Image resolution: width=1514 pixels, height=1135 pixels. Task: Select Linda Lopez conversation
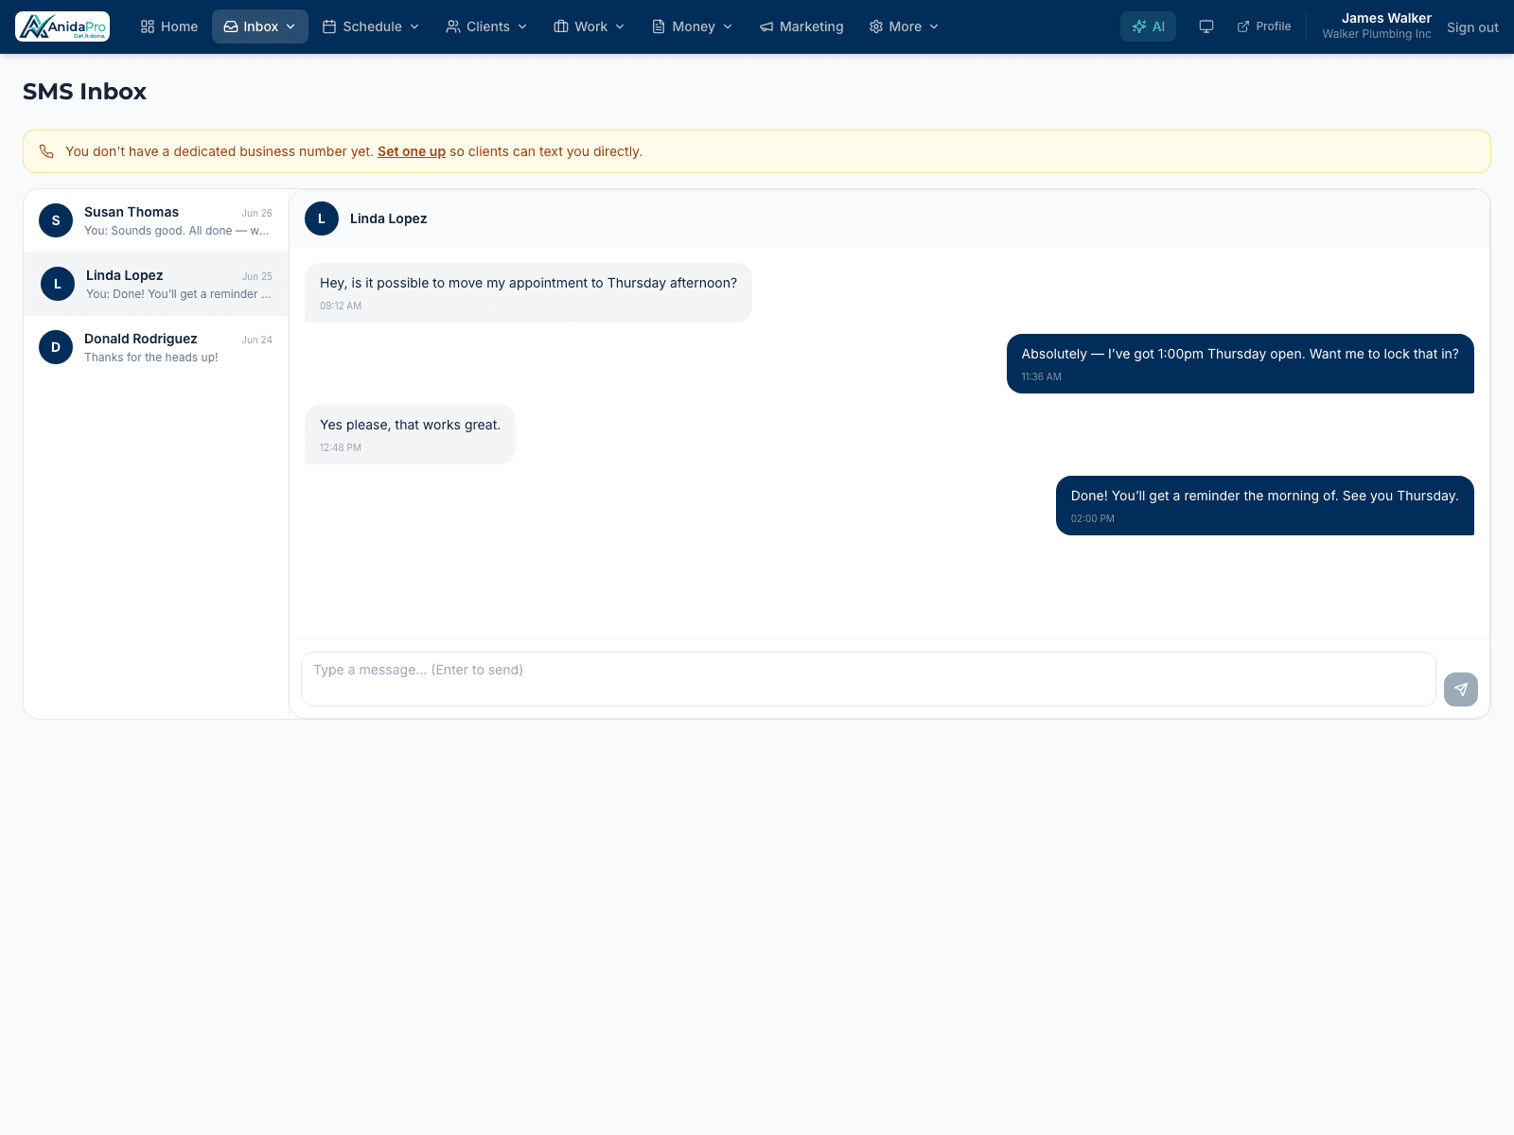click(156, 284)
